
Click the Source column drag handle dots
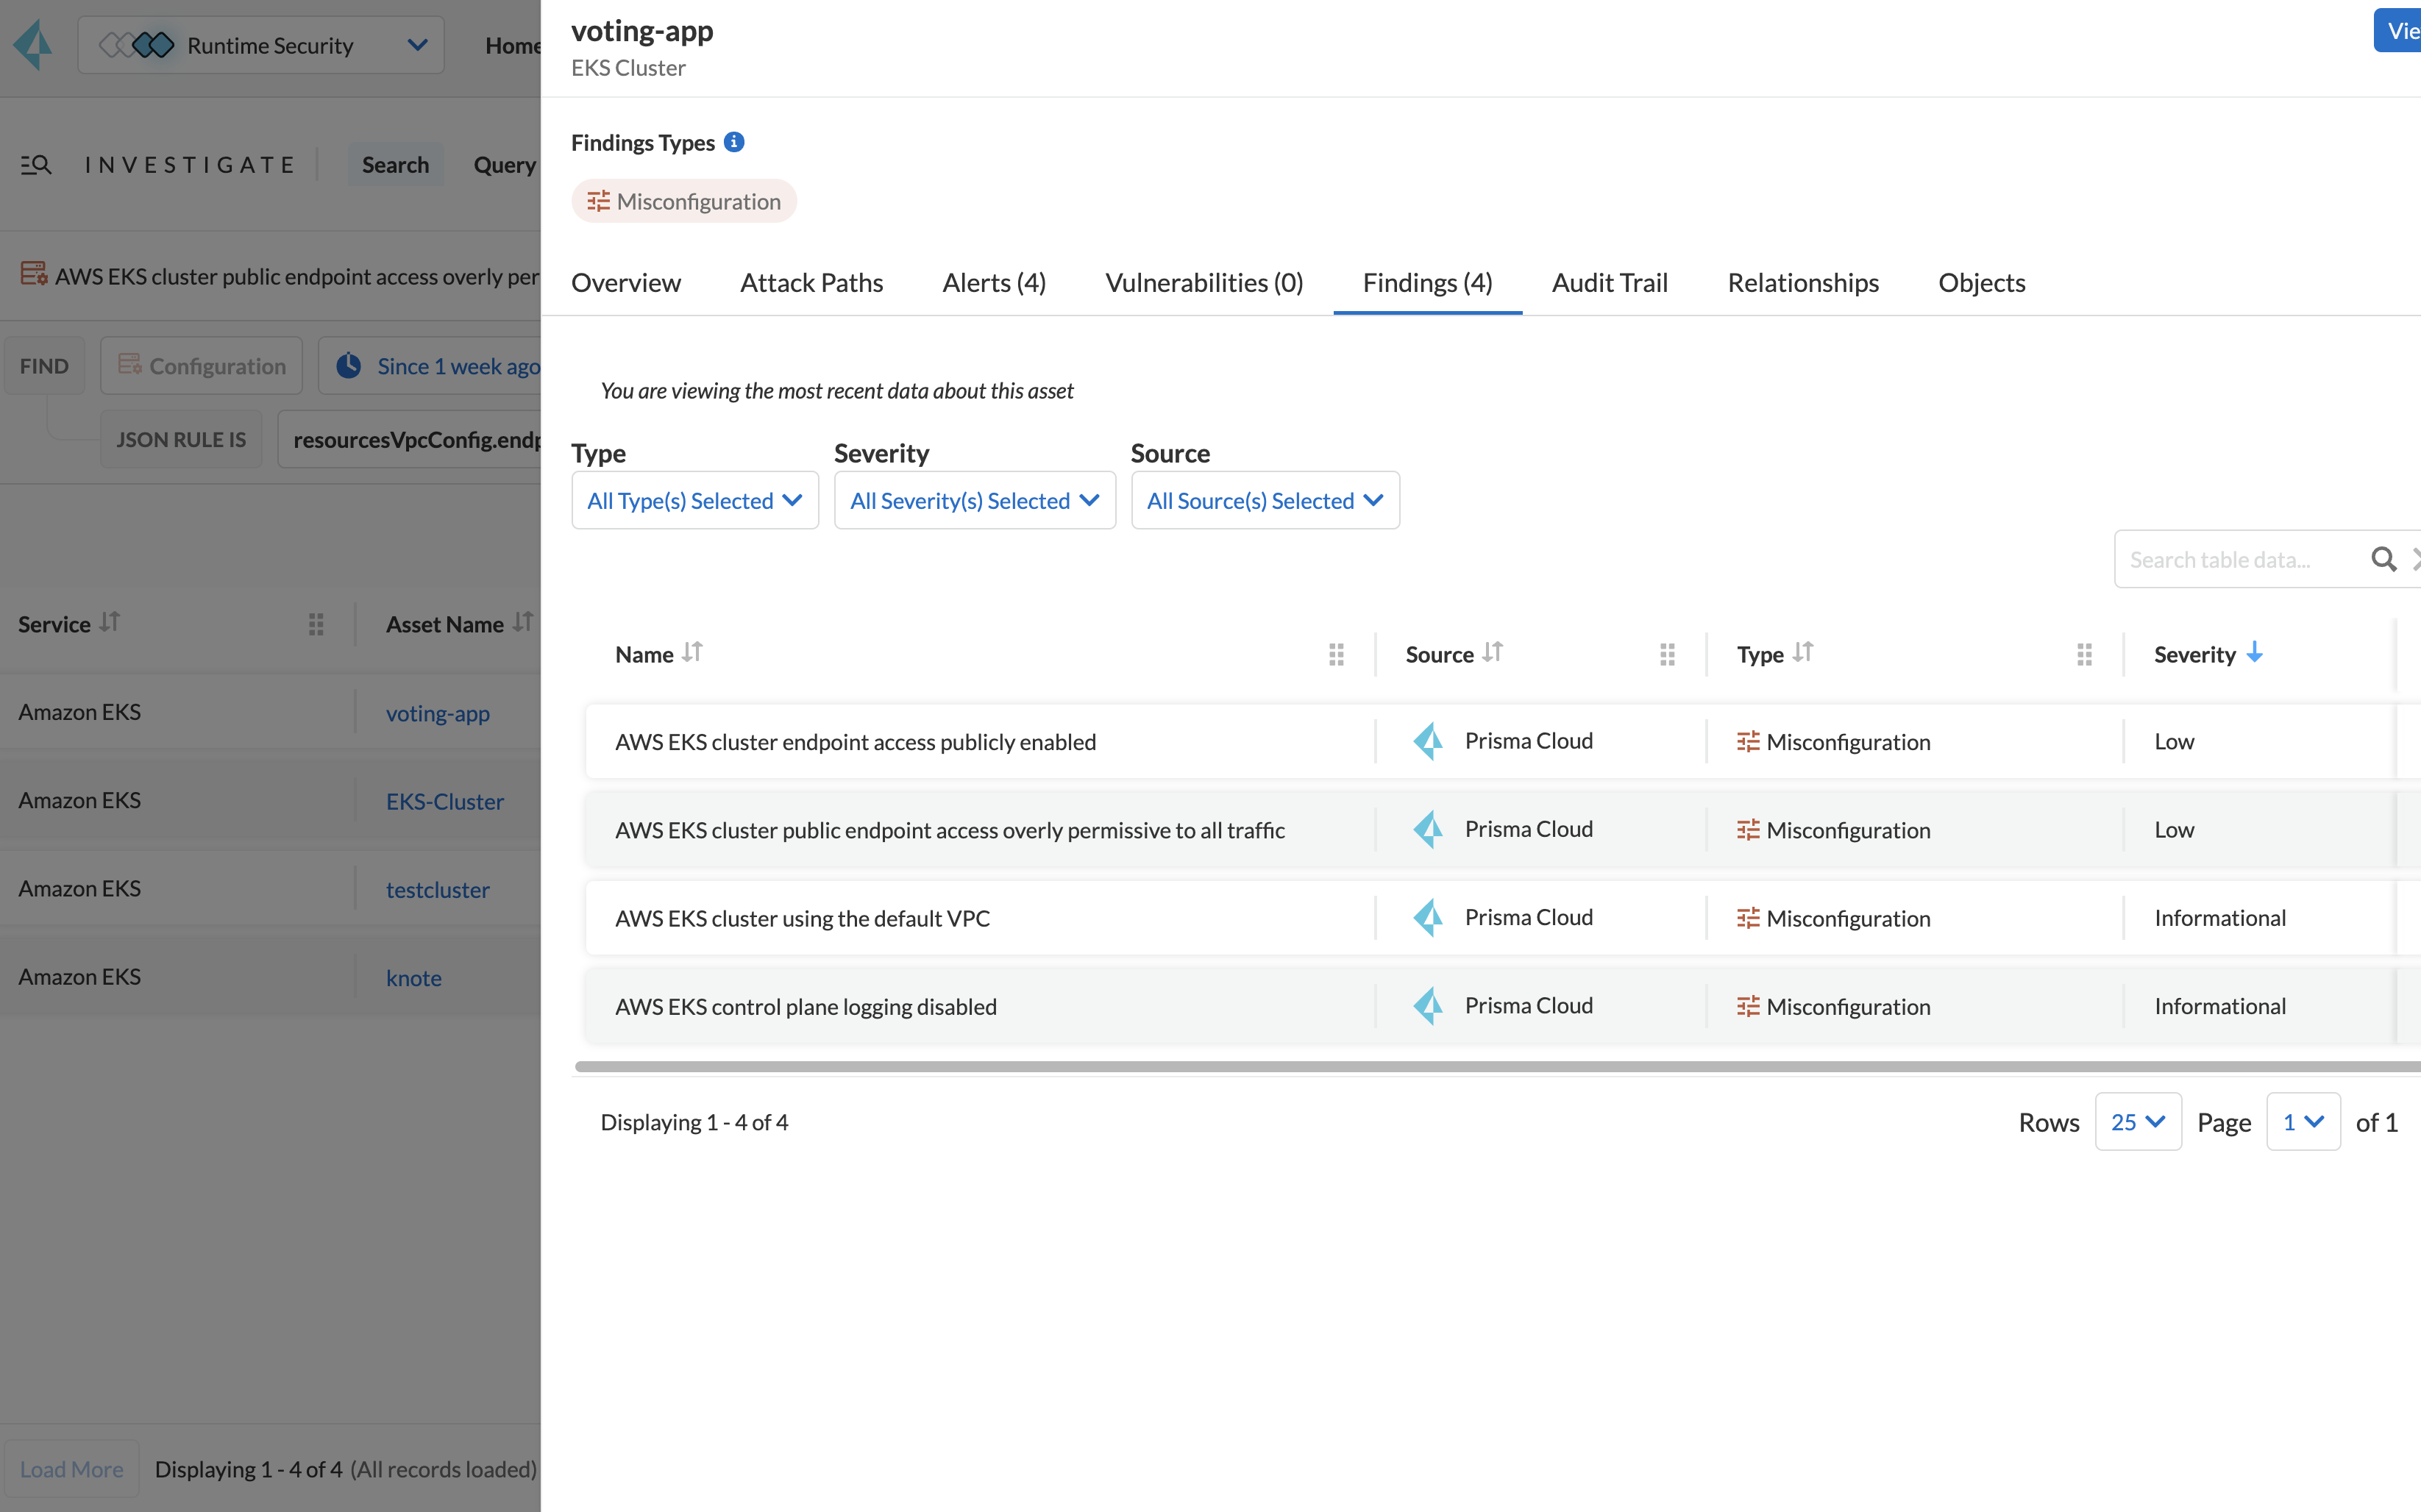(1667, 654)
